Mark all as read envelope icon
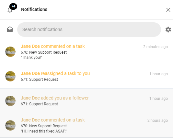The width and height of the screenshot is (173, 138). pyautogui.click(x=10, y=29)
